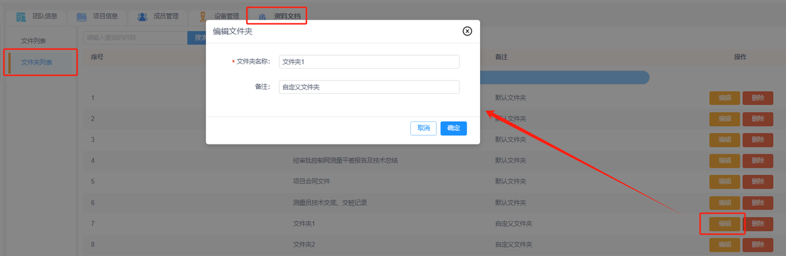Cancel editing with the 取消 button
Viewport: 786px width, 256px height.
coord(423,128)
